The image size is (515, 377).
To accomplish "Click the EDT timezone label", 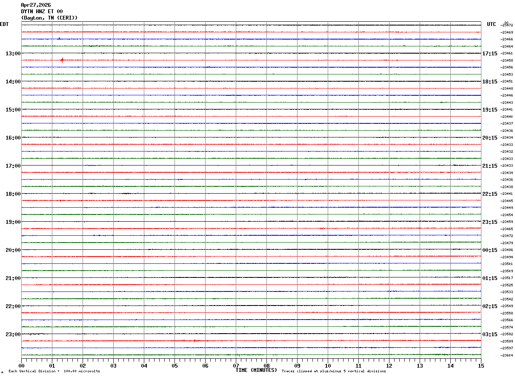I will pos(4,24).
